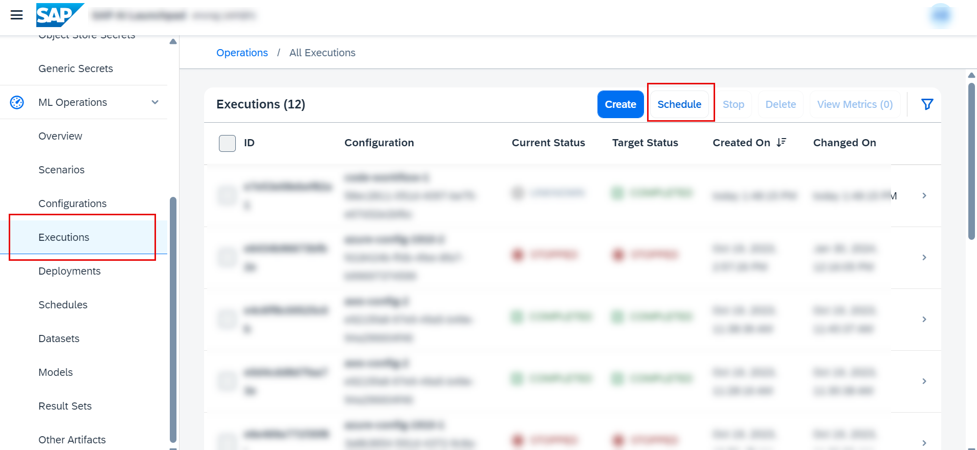Click the Created On sort descending icon
The width and height of the screenshot is (977, 450).
tap(781, 143)
